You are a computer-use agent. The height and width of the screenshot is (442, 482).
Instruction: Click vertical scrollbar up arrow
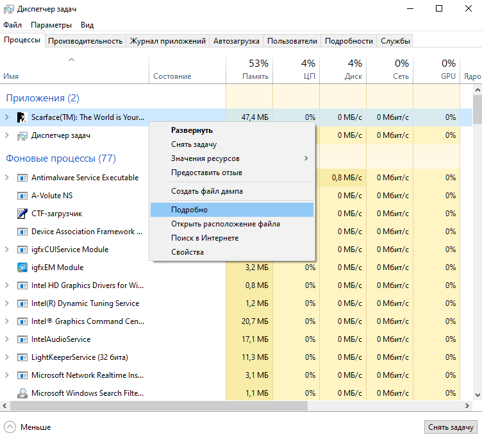[478, 90]
